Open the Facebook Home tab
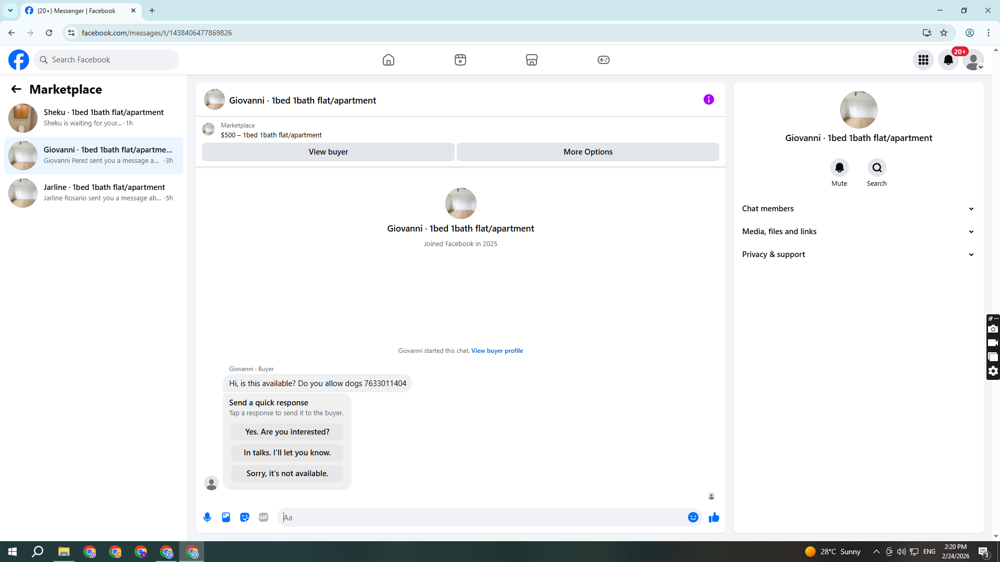 [x=388, y=60]
